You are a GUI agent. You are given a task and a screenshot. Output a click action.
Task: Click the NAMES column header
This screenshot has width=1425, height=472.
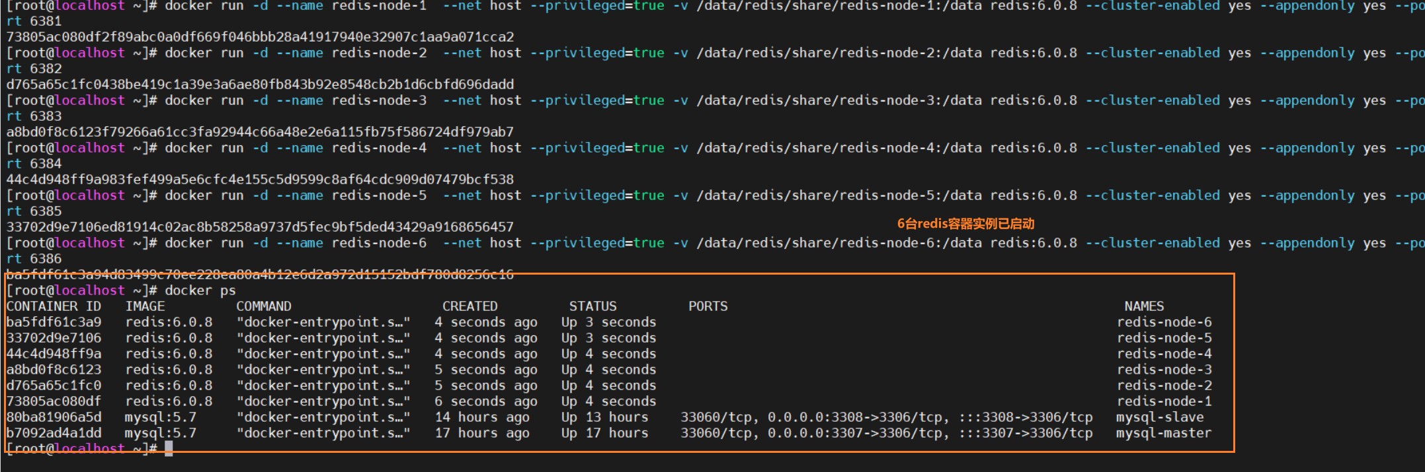click(1145, 306)
